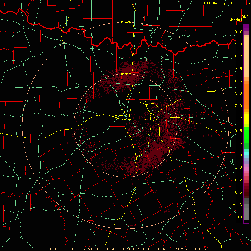The height and width of the screenshot is (251, 251).
Task: Click the 1.8 value on color scale
Action: tap(238, 155)
